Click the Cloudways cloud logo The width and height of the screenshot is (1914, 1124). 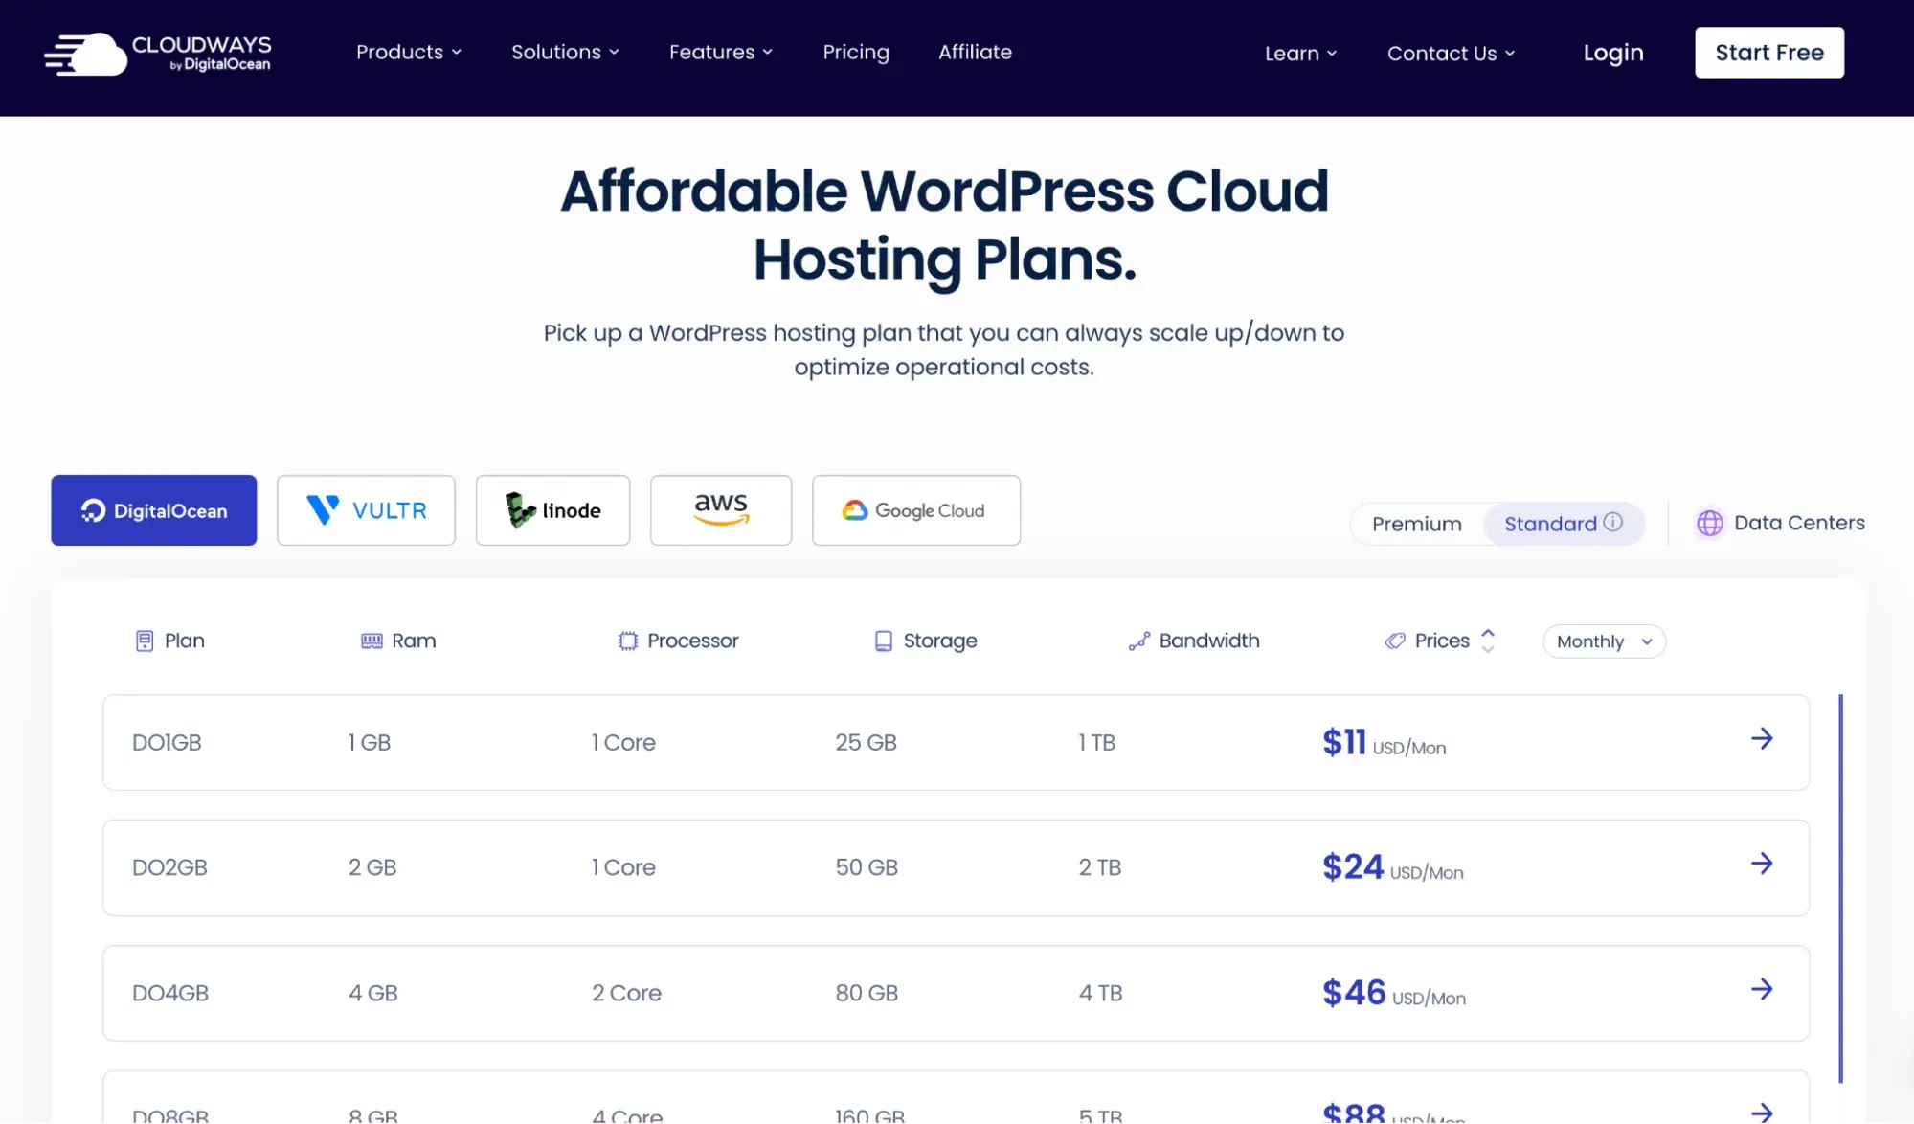pos(157,54)
